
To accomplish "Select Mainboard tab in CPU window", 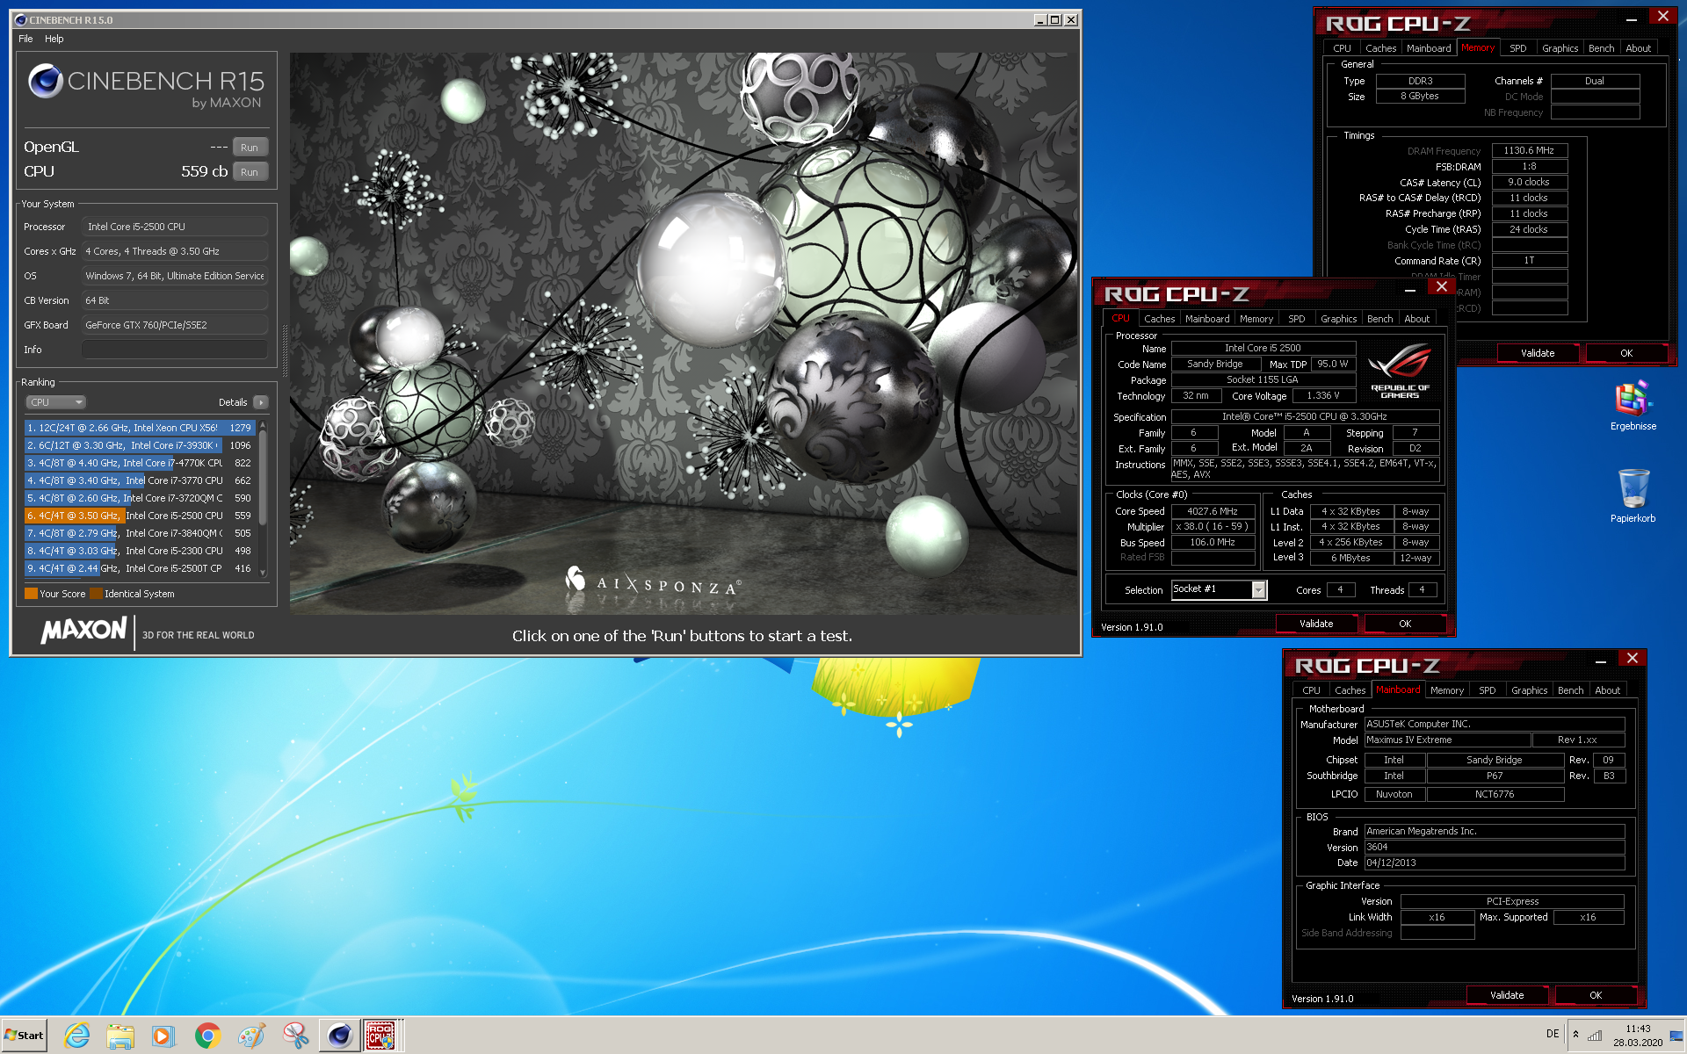I will coord(1207,319).
